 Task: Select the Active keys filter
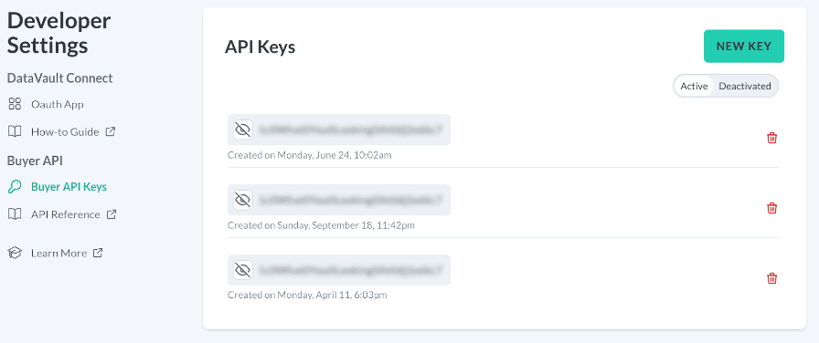click(694, 86)
